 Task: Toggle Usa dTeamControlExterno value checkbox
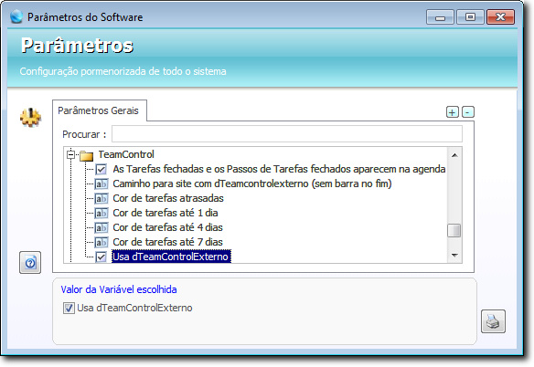(x=69, y=309)
